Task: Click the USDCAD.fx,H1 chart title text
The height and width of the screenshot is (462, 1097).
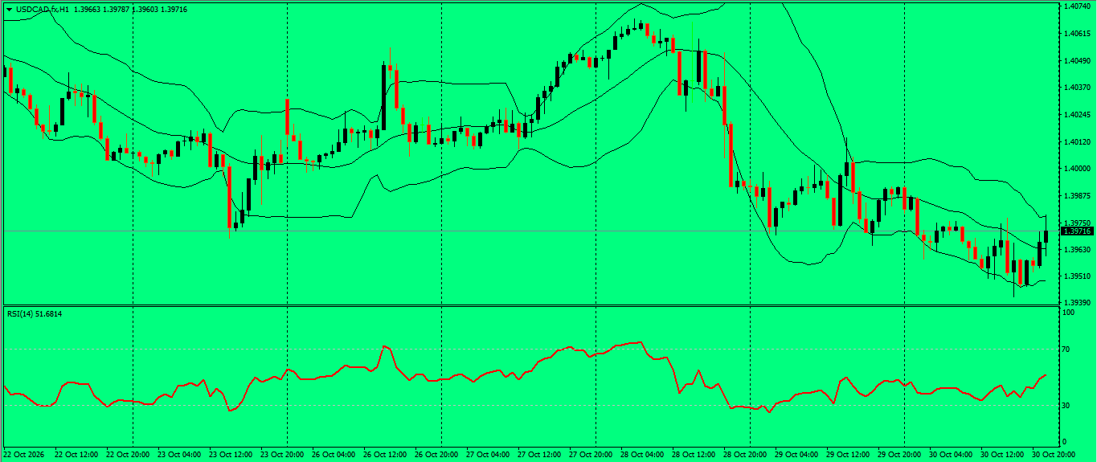Action: click(41, 9)
